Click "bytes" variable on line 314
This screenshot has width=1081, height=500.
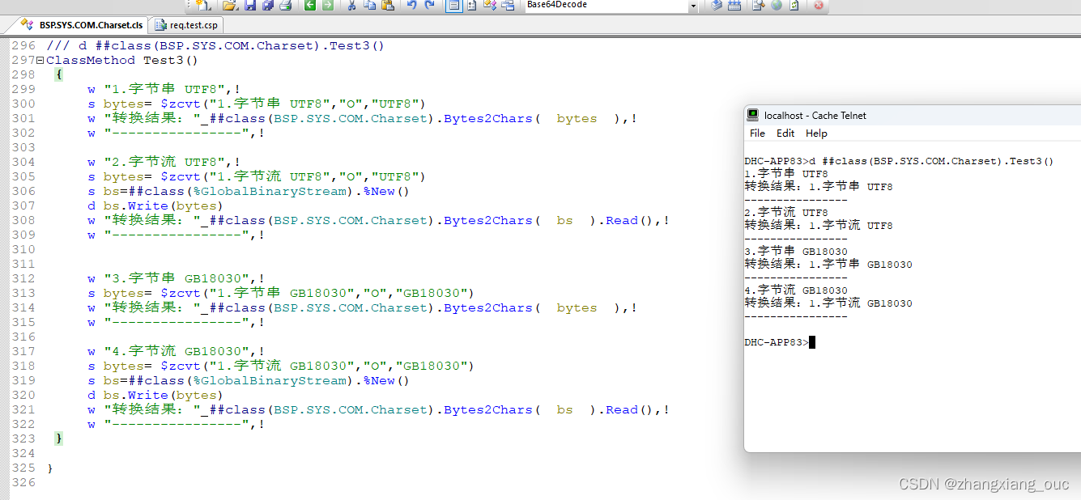577,308
